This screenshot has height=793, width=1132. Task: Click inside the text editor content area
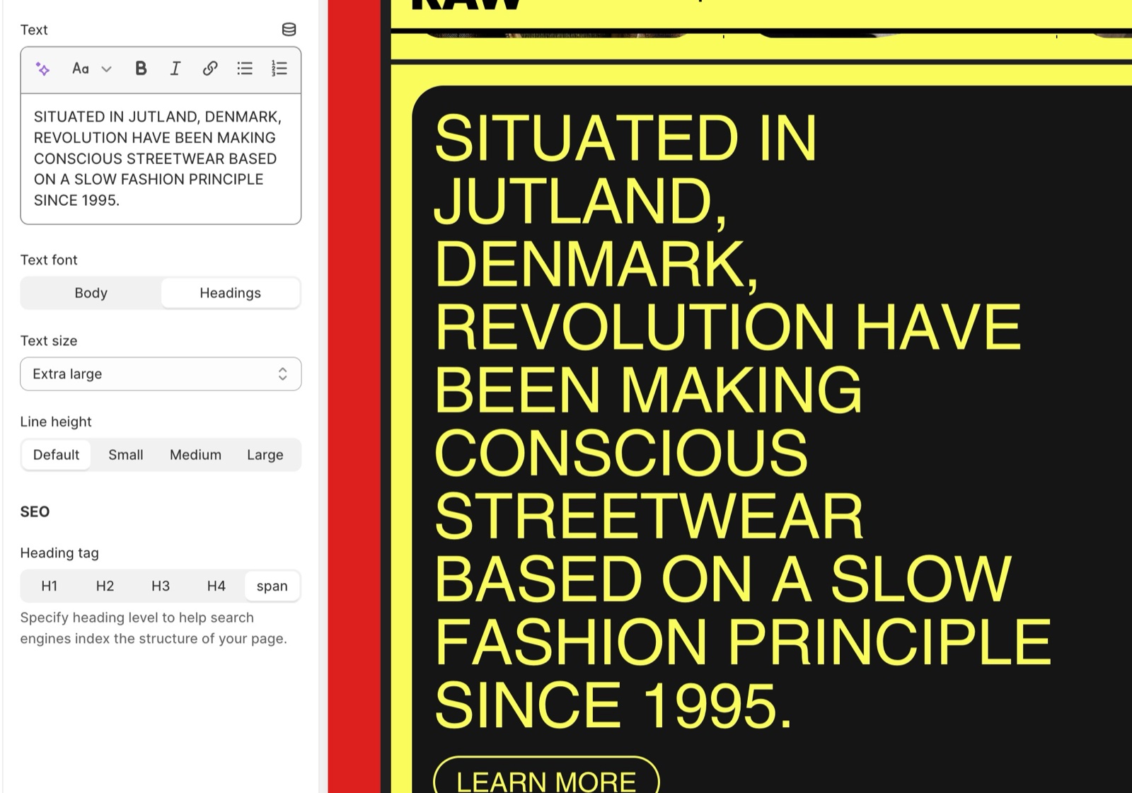[x=161, y=158]
